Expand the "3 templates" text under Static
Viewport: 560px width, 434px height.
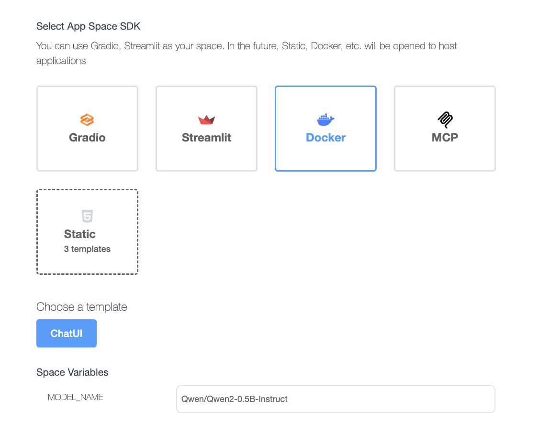click(87, 249)
